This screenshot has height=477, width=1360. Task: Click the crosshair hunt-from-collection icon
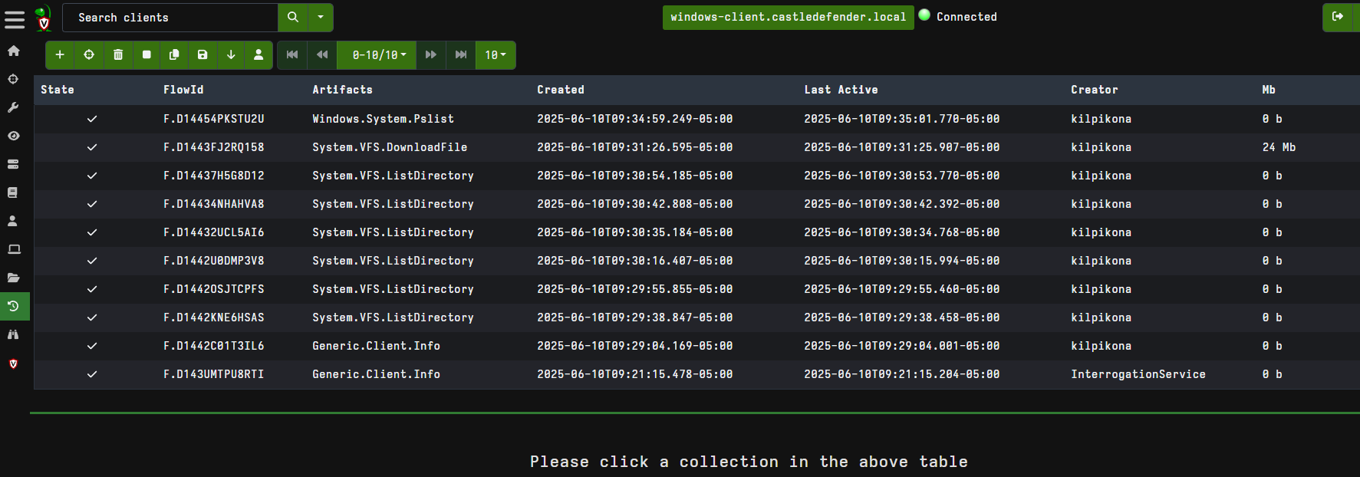pos(89,54)
